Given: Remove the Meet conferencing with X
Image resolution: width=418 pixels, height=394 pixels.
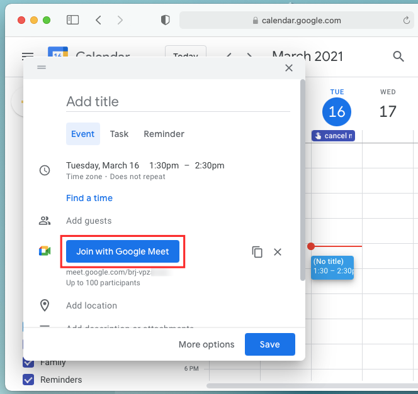Looking at the screenshot, I should 278,252.
